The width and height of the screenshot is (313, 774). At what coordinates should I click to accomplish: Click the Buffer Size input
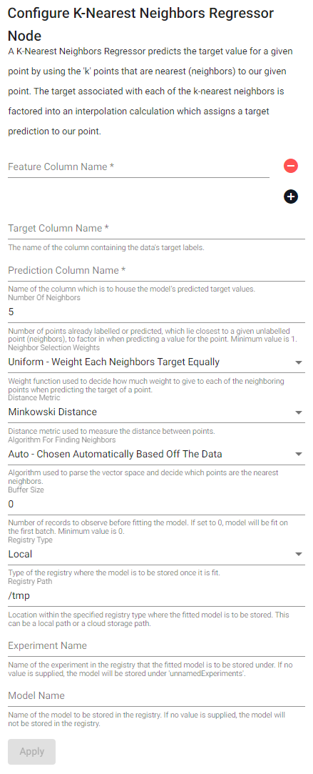click(157, 505)
